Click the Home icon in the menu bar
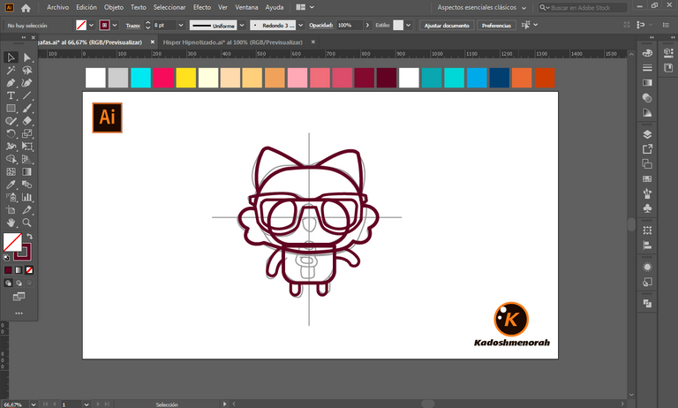Screen dimensions: 678x408 (x=26, y=8)
